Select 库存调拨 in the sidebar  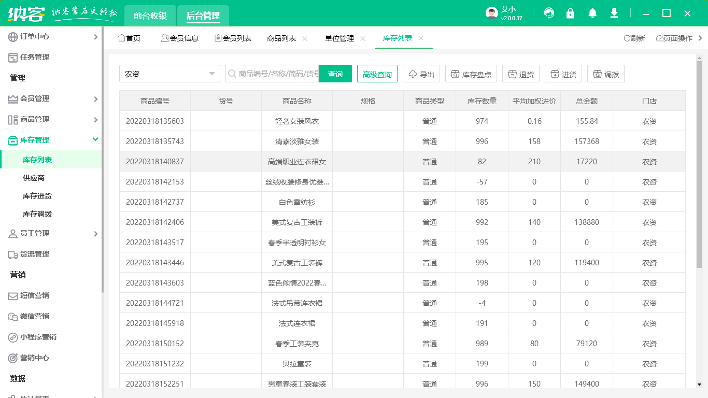click(37, 214)
